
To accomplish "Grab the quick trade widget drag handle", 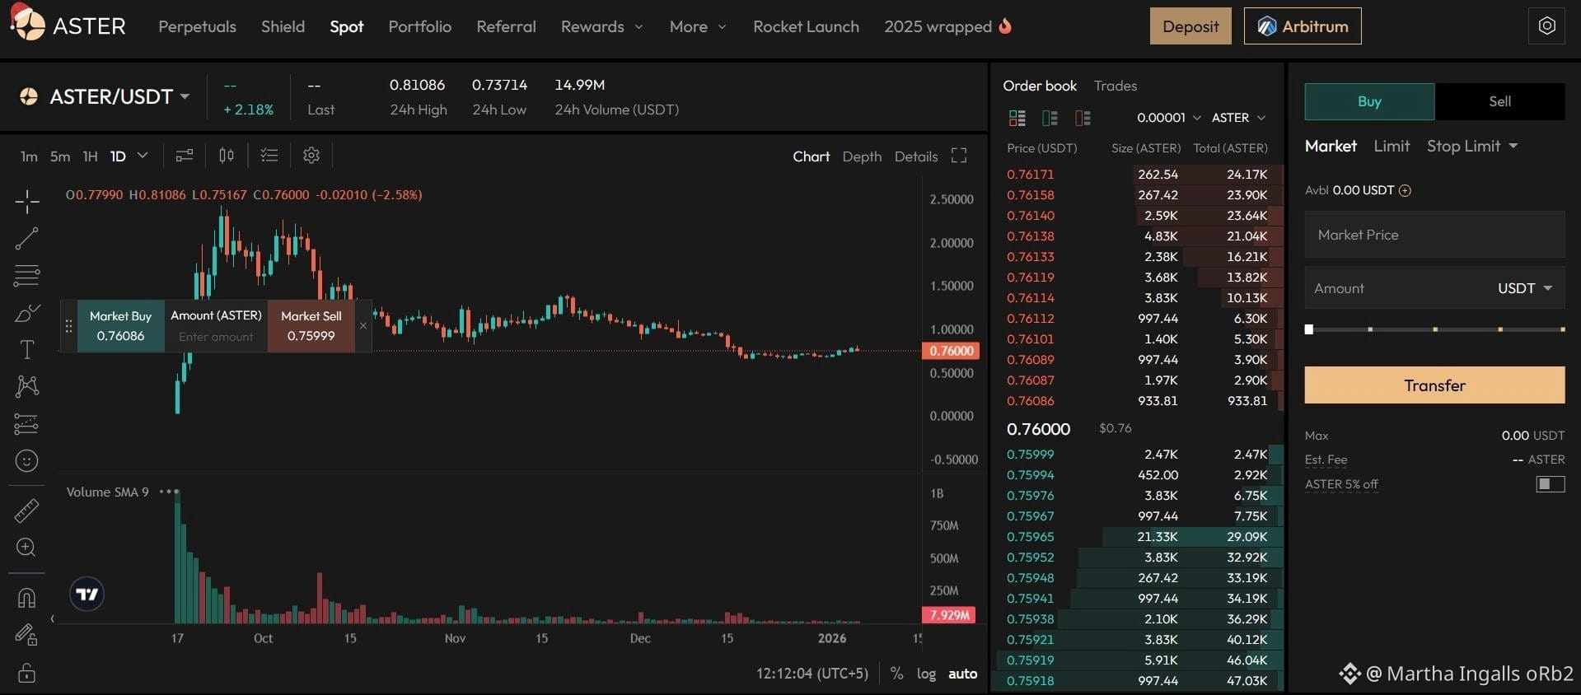I will pos(68,326).
